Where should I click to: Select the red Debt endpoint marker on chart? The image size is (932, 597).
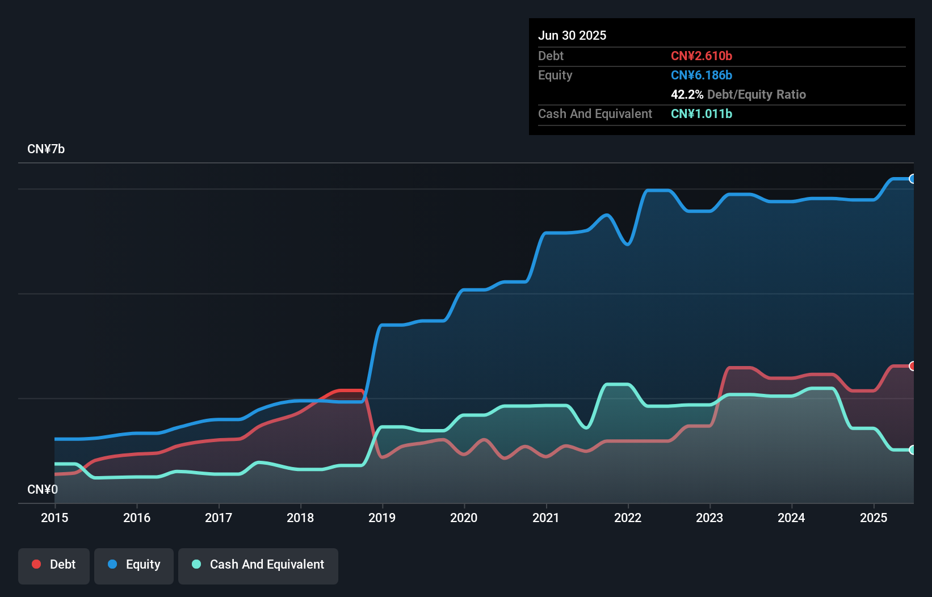(912, 366)
